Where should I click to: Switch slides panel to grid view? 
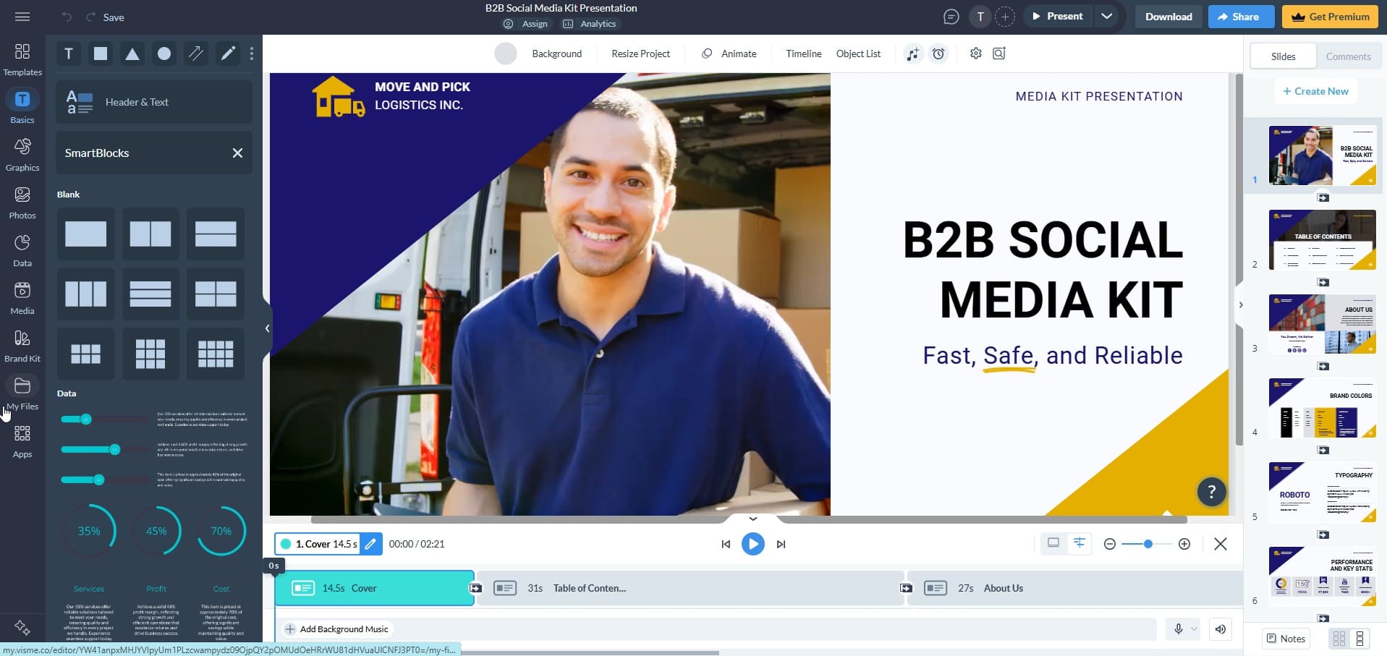(1339, 639)
